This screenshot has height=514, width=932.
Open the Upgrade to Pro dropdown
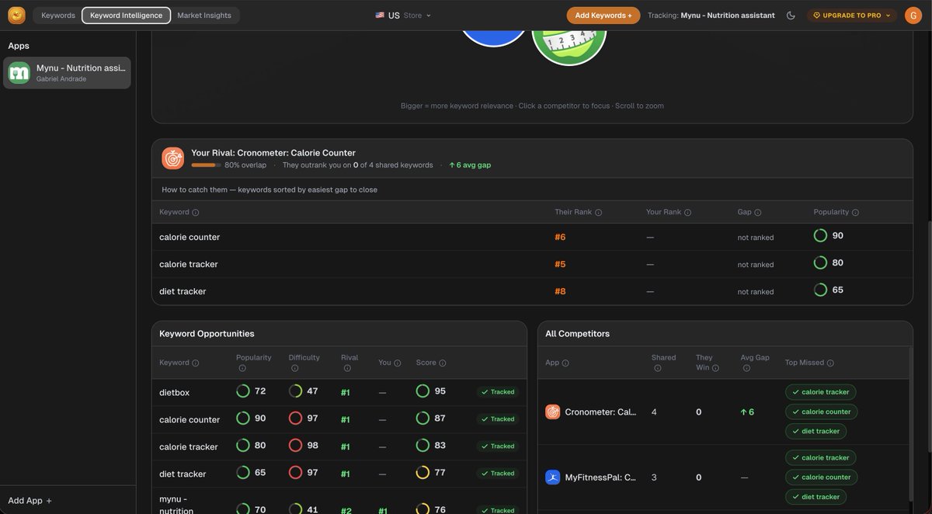tap(852, 16)
